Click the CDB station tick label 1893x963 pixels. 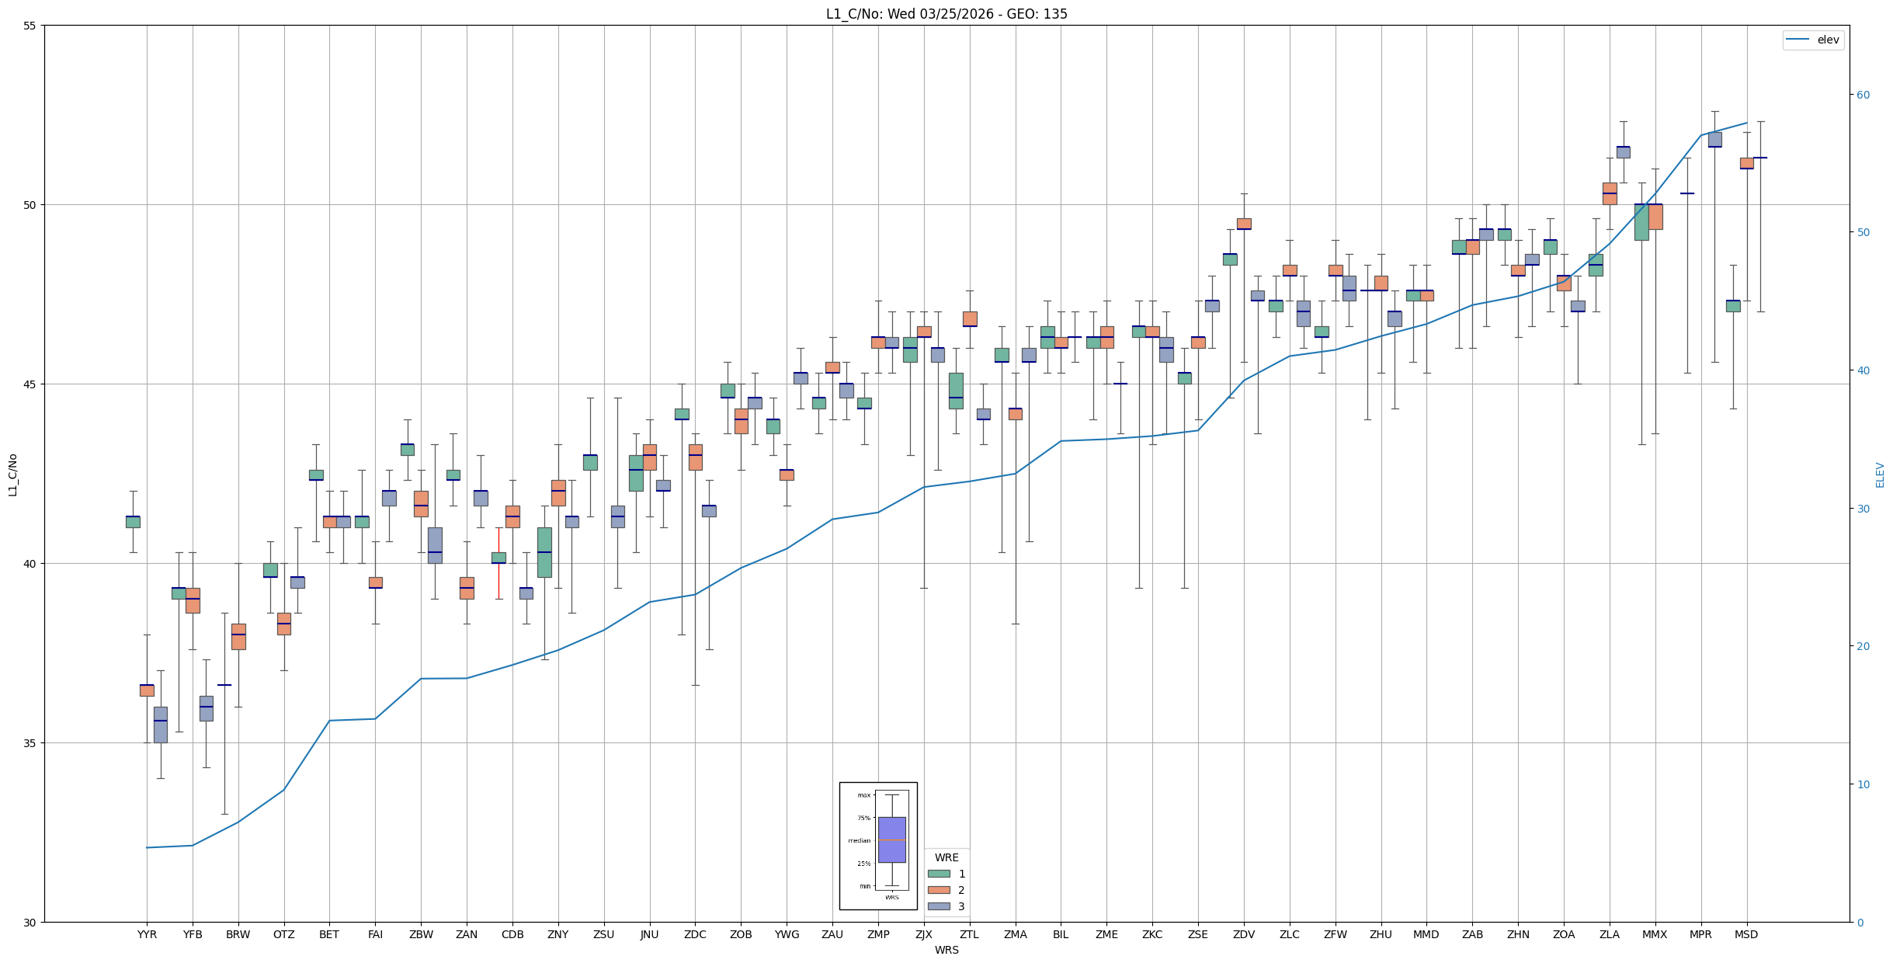[x=512, y=934]
